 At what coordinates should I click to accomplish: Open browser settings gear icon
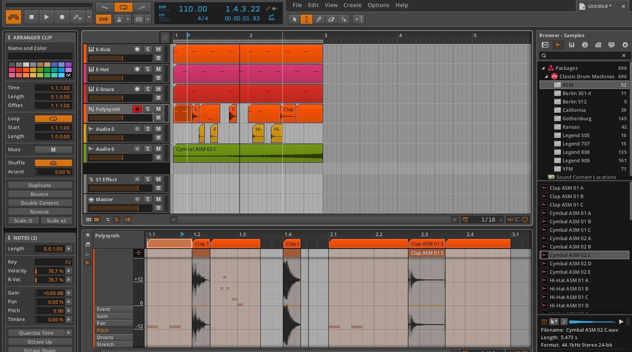pyautogui.click(x=624, y=45)
